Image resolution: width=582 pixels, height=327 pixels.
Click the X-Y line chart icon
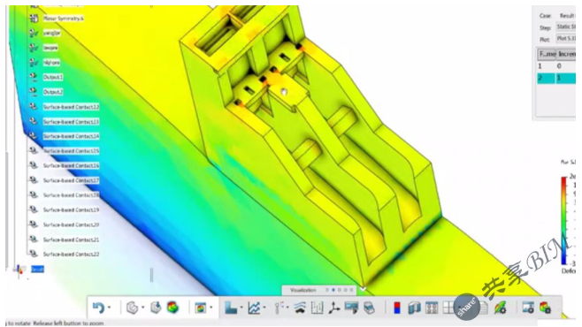point(254,308)
